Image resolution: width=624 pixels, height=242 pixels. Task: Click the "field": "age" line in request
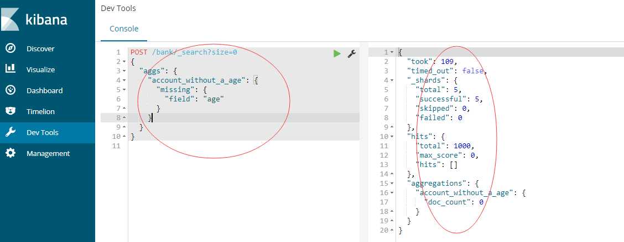click(x=195, y=99)
